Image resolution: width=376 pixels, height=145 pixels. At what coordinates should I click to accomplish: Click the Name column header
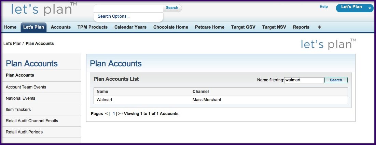coord(102,92)
